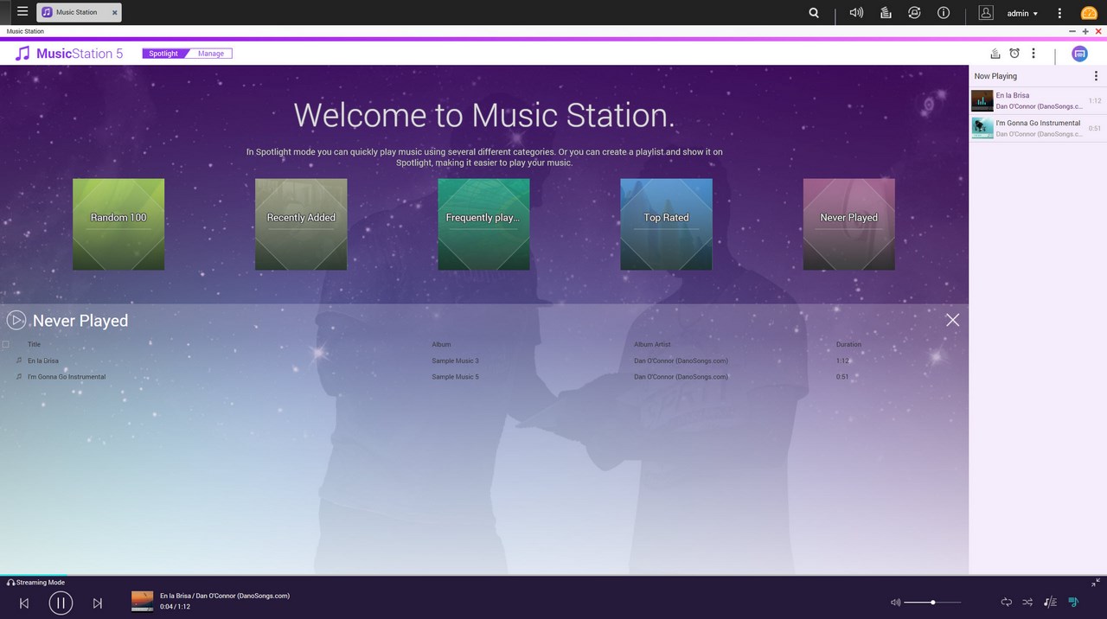1107x619 pixels.
Task: Adjust the player volume slider
Action: point(932,602)
